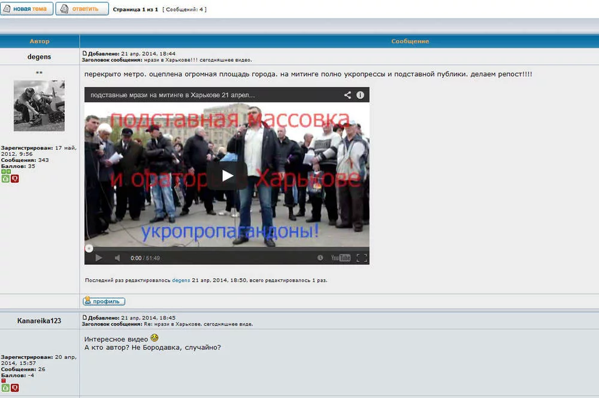This screenshot has height=398, width=599.
Task: Click the 'профиль' profile button for degens
Action: (x=104, y=301)
